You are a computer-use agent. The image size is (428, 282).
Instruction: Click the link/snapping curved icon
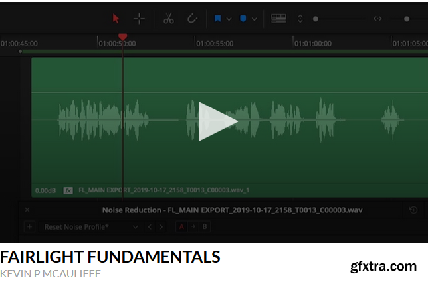[x=193, y=19]
